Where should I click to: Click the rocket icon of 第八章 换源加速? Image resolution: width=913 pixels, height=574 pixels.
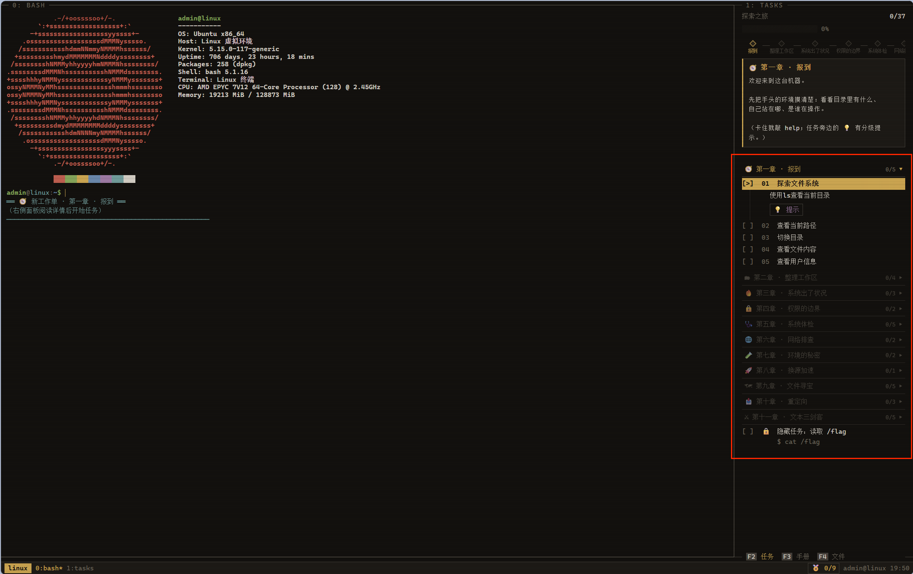click(x=748, y=370)
